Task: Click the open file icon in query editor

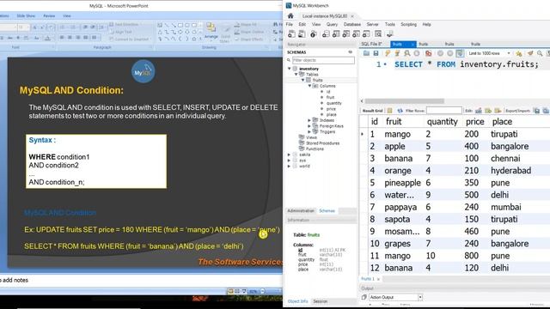Action: click(x=366, y=53)
